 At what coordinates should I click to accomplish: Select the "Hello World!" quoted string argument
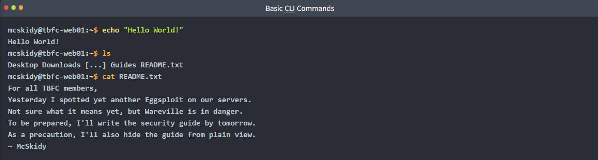[153, 30]
